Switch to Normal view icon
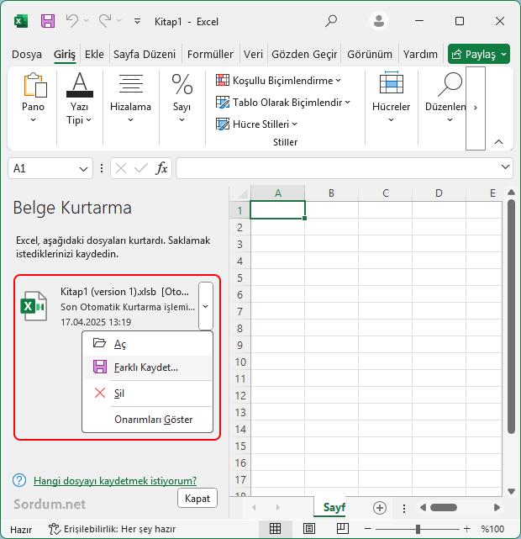The width and height of the screenshot is (521, 539). click(x=275, y=529)
